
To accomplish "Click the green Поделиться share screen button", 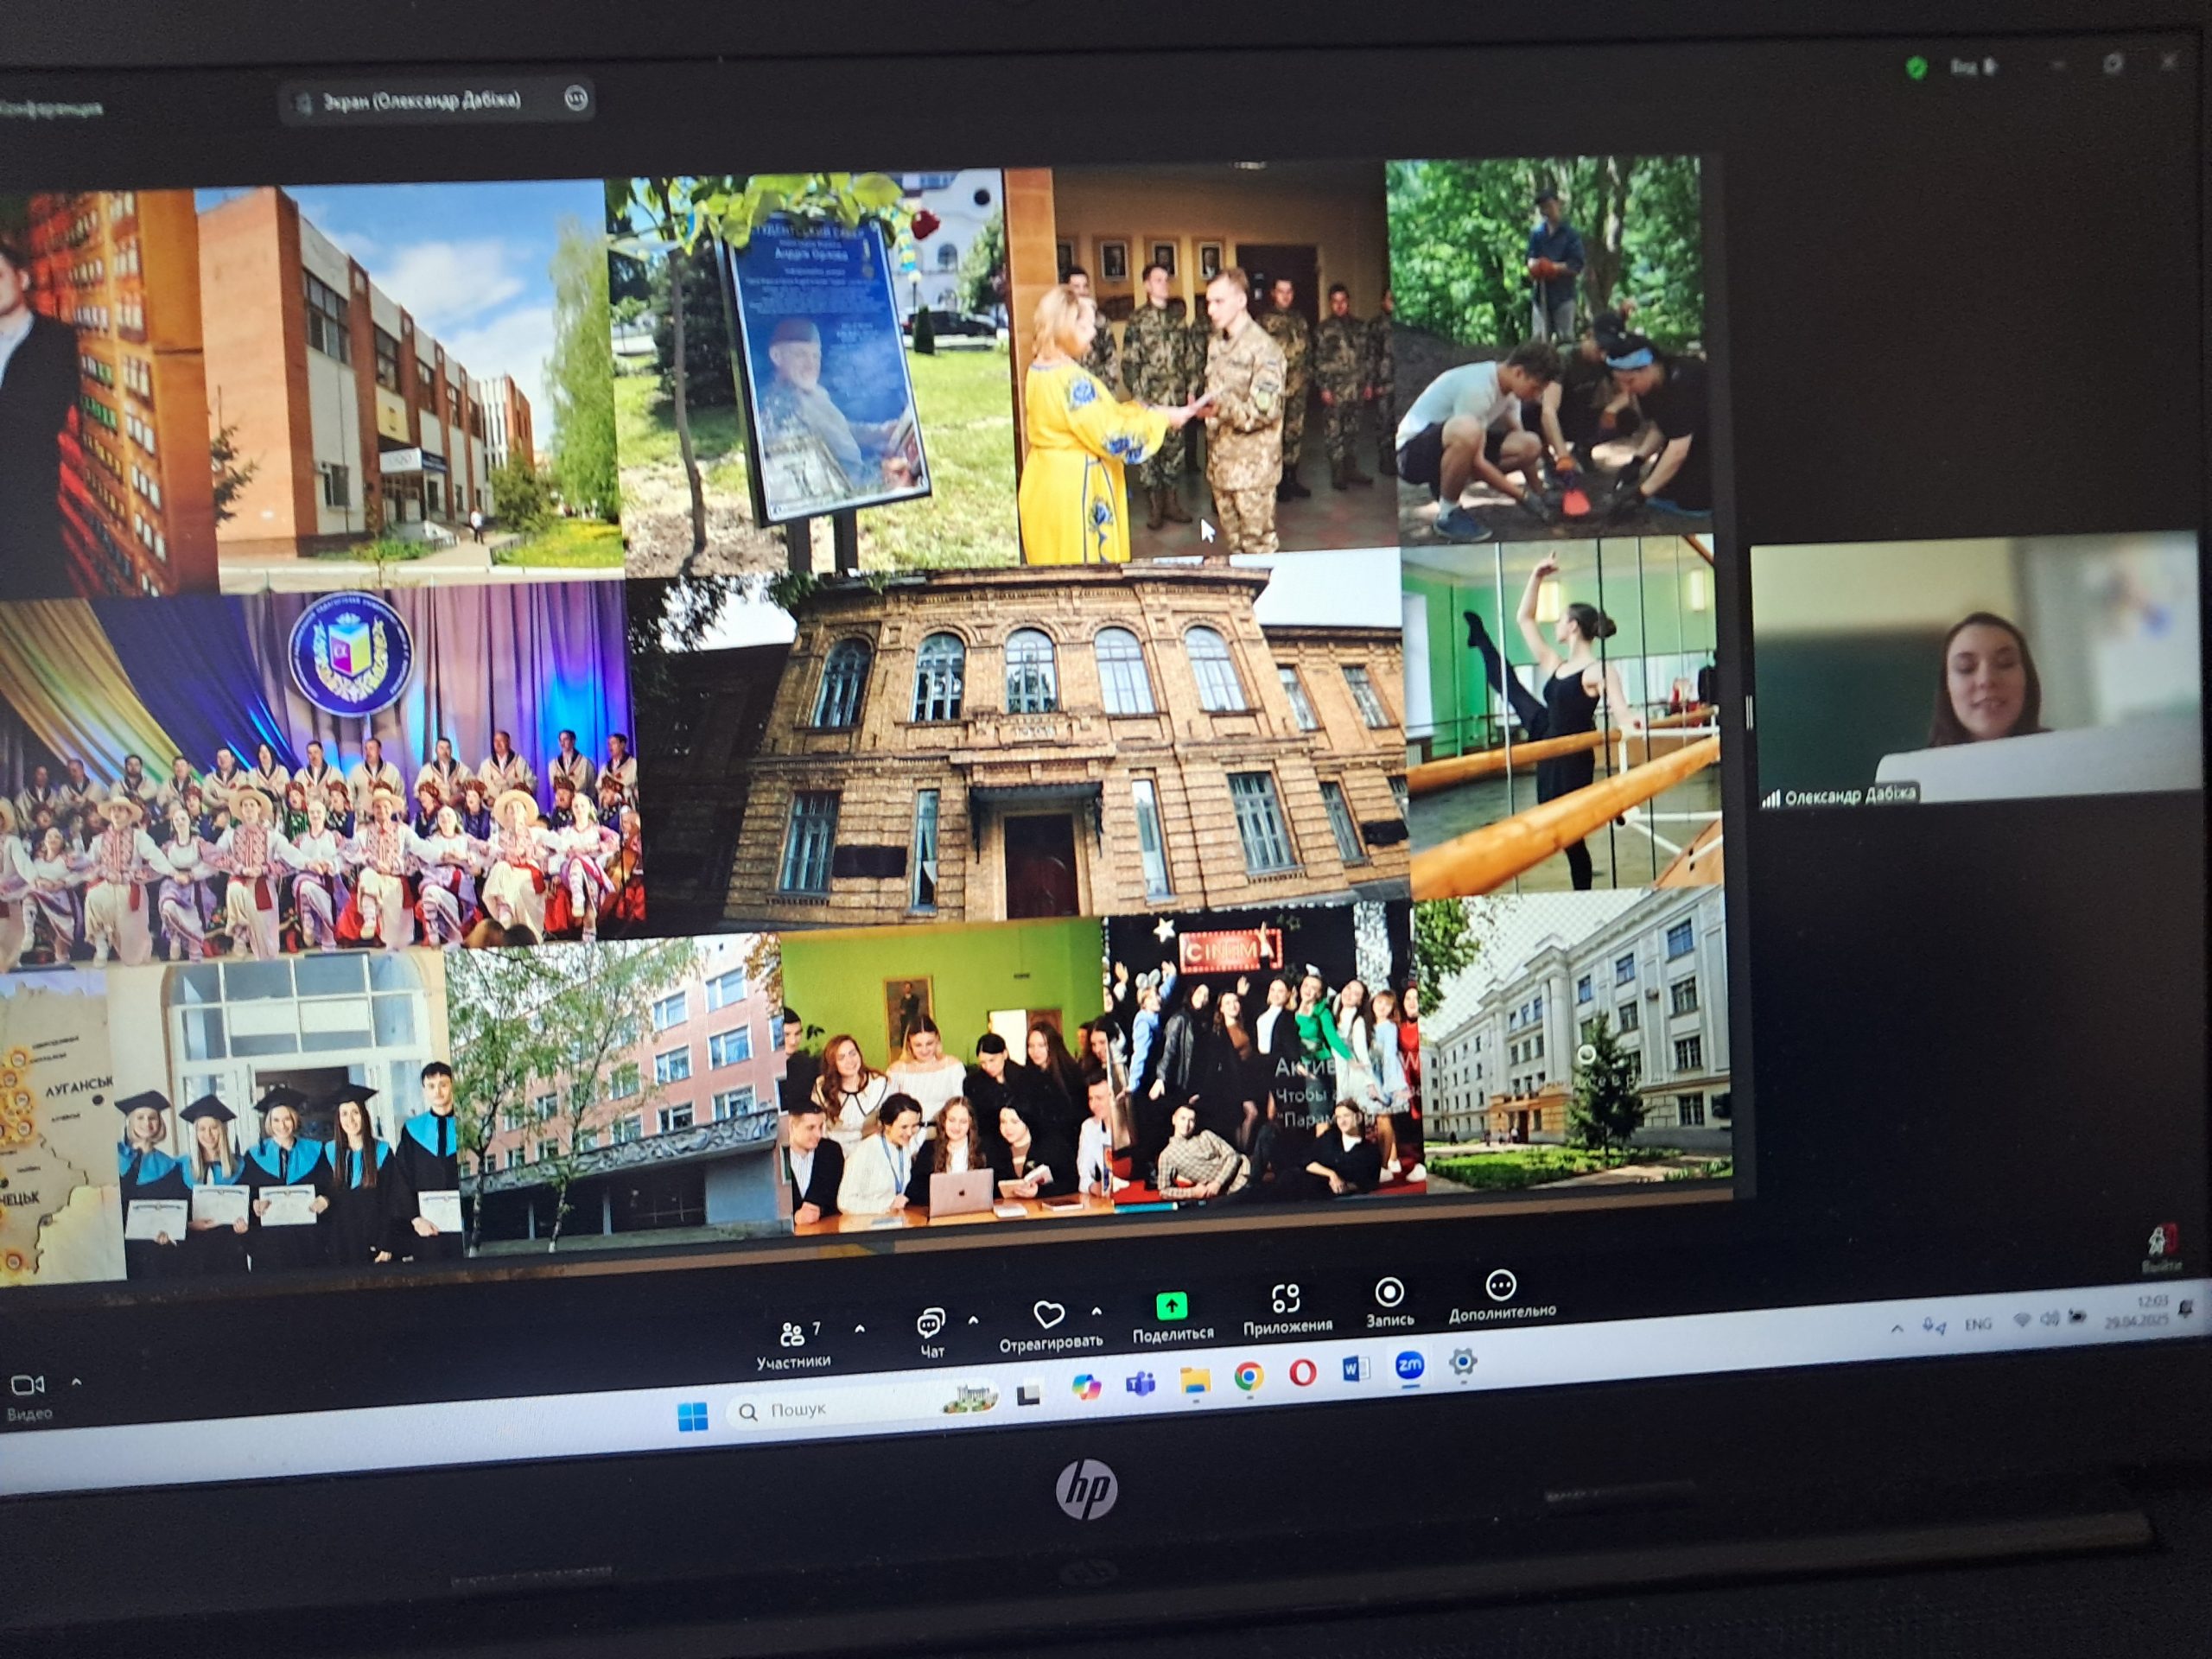I will 1172,1316.
